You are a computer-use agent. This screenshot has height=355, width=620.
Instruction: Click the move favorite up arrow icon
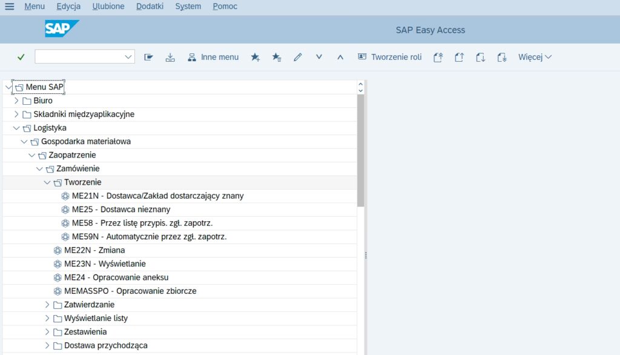340,57
